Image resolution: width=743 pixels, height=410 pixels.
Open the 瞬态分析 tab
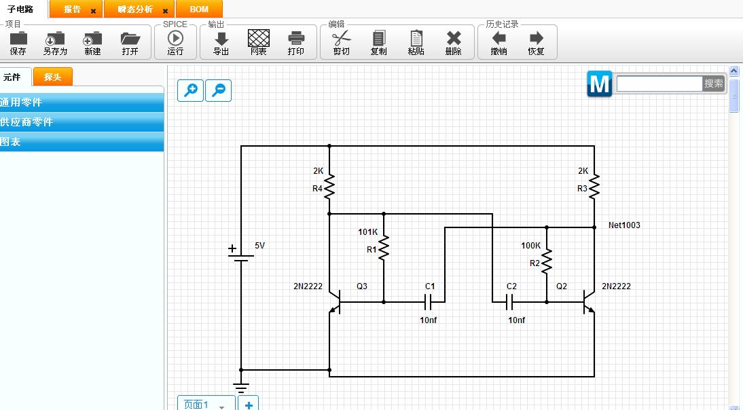click(x=135, y=10)
